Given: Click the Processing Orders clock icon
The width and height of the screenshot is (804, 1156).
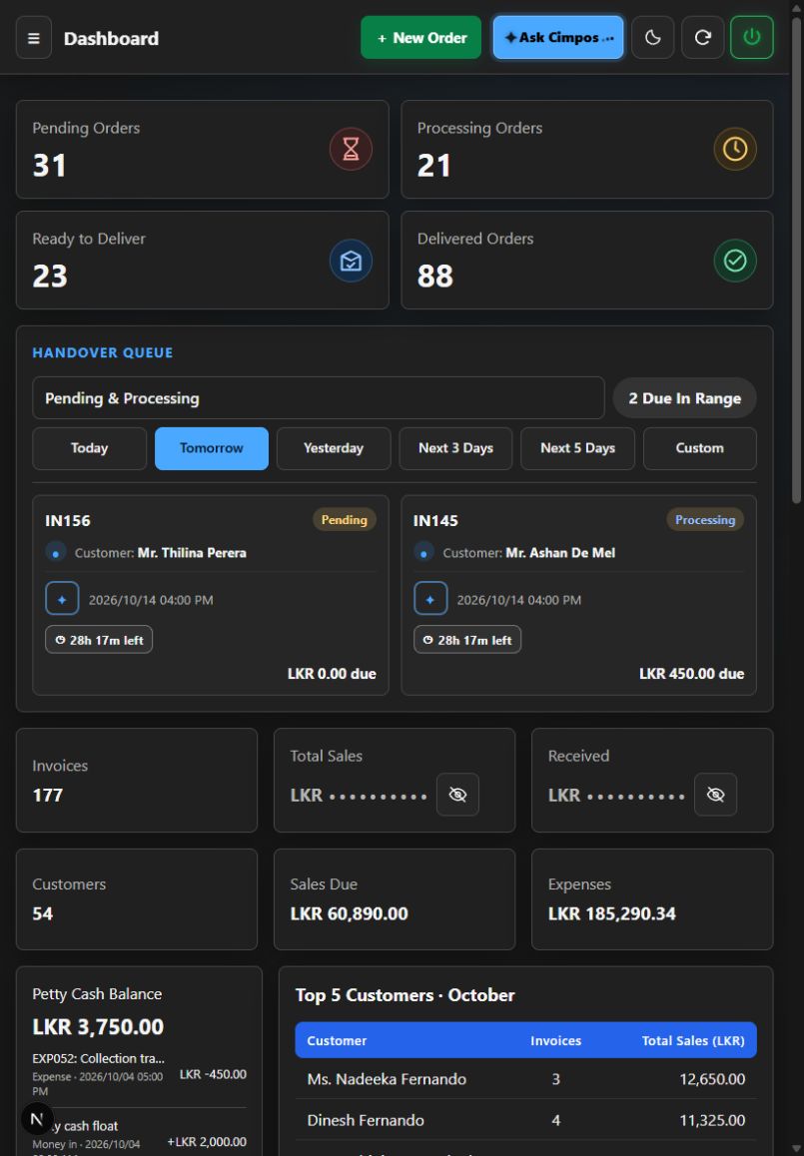Looking at the screenshot, I should [x=735, y=149].
